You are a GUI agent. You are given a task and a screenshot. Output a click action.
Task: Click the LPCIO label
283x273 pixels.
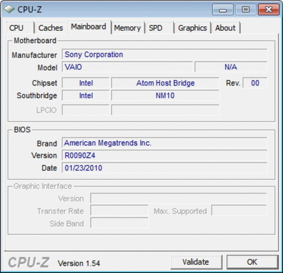[x=47, y=110]
